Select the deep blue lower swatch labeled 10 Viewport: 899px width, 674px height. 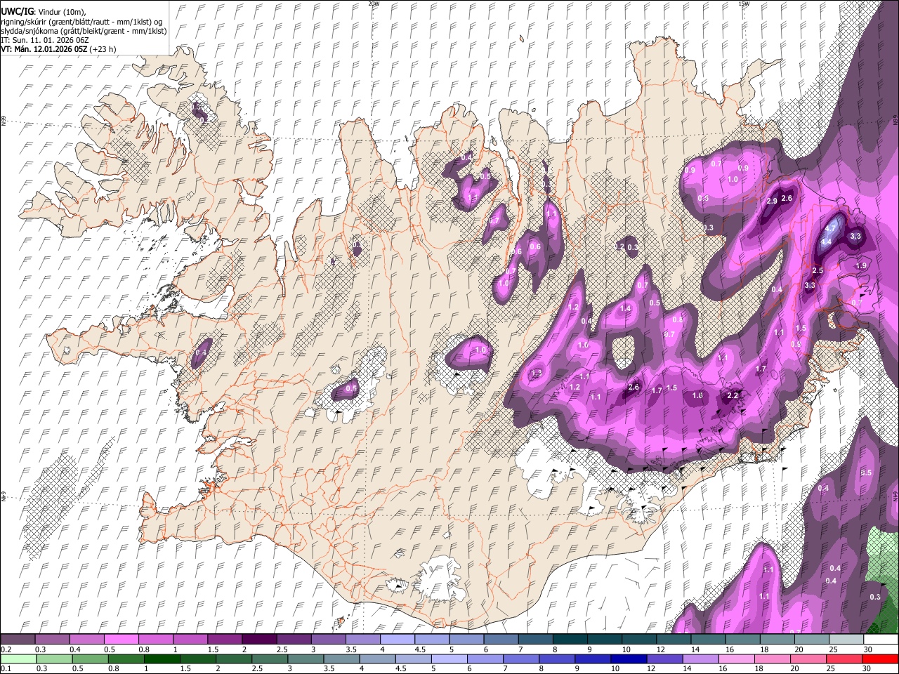click(629, 659)
